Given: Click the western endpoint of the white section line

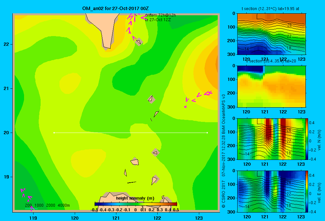Looking at the screenshot, I should pos(54,133).
